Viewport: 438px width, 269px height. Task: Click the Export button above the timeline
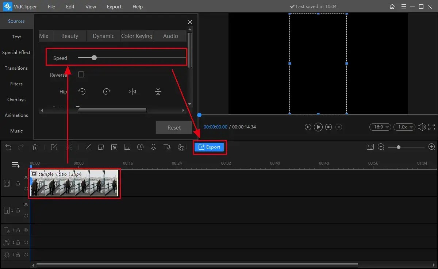coord(210,147)
